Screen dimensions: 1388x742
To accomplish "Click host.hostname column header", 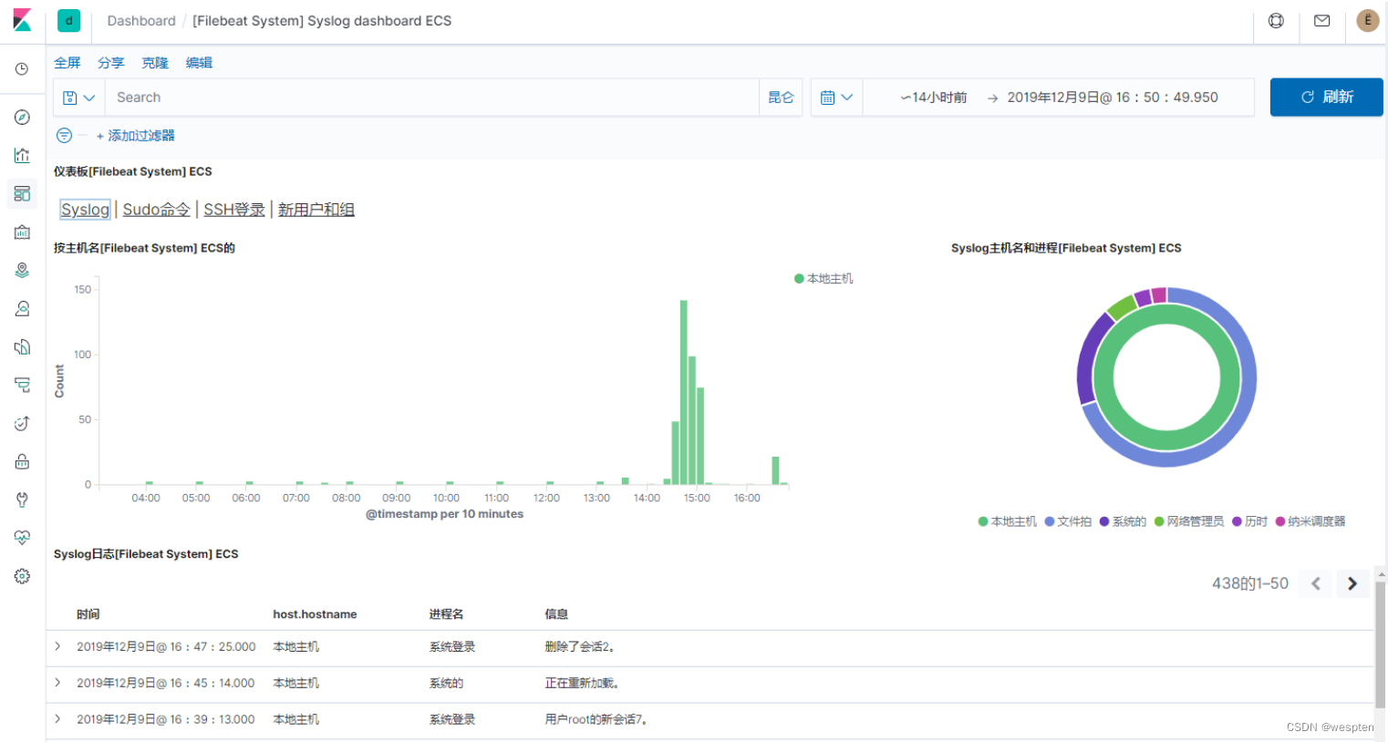I will click(315, 614).
